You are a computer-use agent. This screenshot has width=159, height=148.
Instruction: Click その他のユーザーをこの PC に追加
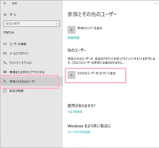coord(96,73)
